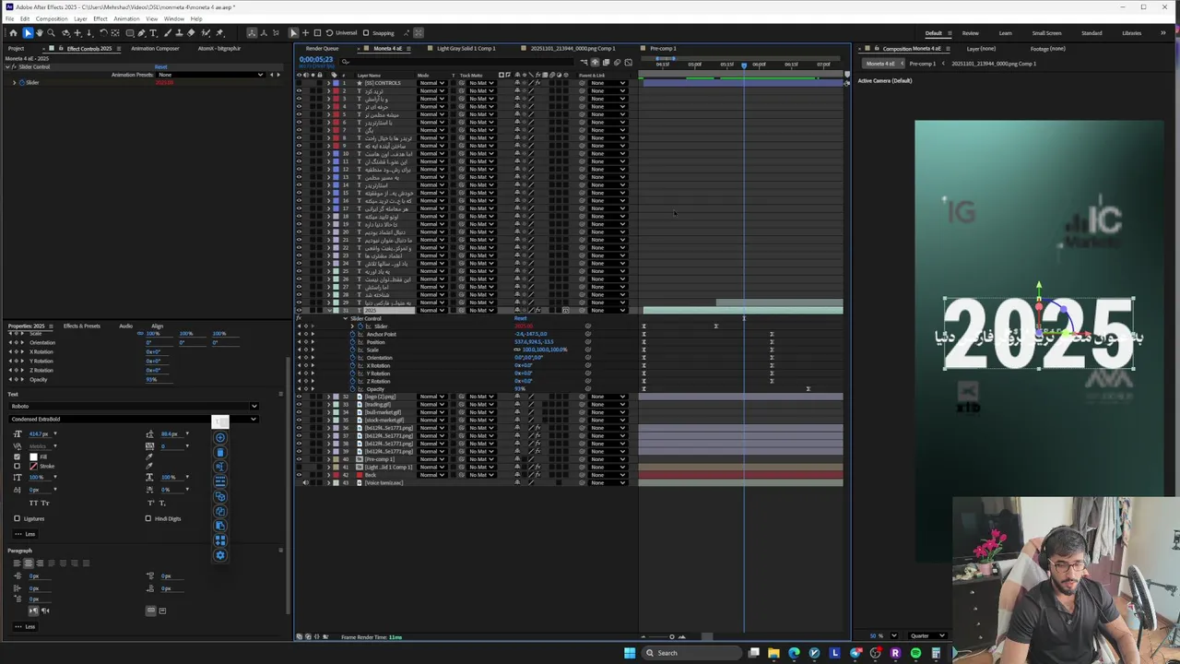The width and height of the screenshot is (1180, 664).
Task: Open Animation Presets dropdown
Action: click(210, 75)
